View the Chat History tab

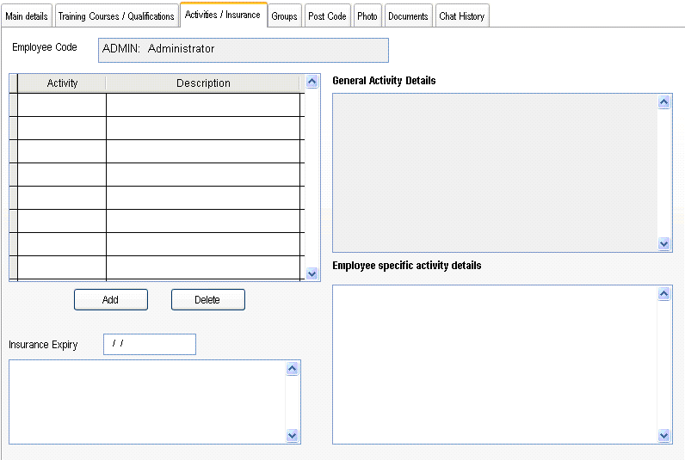click(x=462, y=16)
